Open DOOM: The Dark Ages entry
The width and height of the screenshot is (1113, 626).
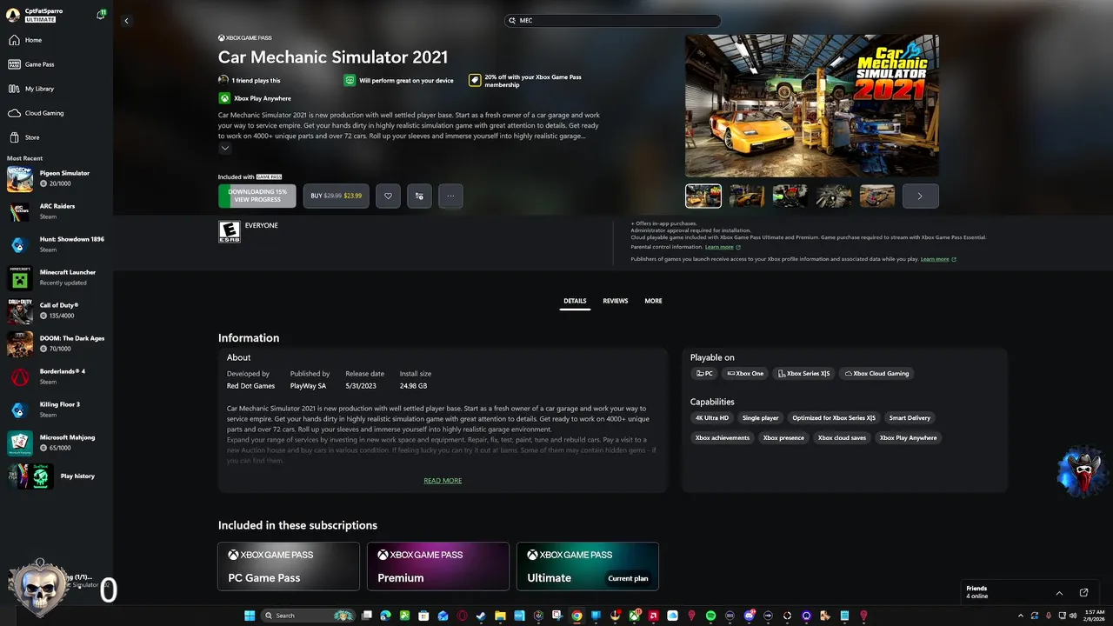click(57, 343)
